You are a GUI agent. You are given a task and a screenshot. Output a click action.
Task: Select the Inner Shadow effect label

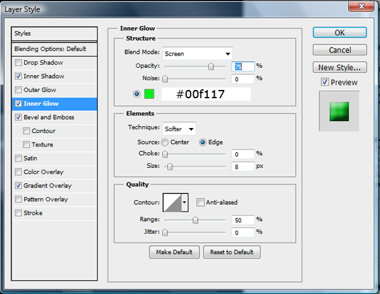pyautogui.click(x=44, y=76)
